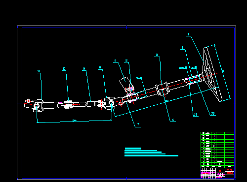Click the steering wheel outline
The height and width of the screenshot is (182, 247).
pos(212,74)
